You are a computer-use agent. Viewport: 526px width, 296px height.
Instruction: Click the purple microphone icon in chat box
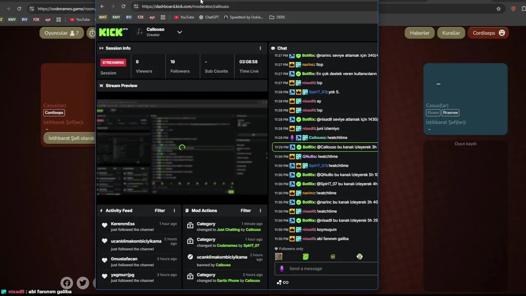click(281, 268)
